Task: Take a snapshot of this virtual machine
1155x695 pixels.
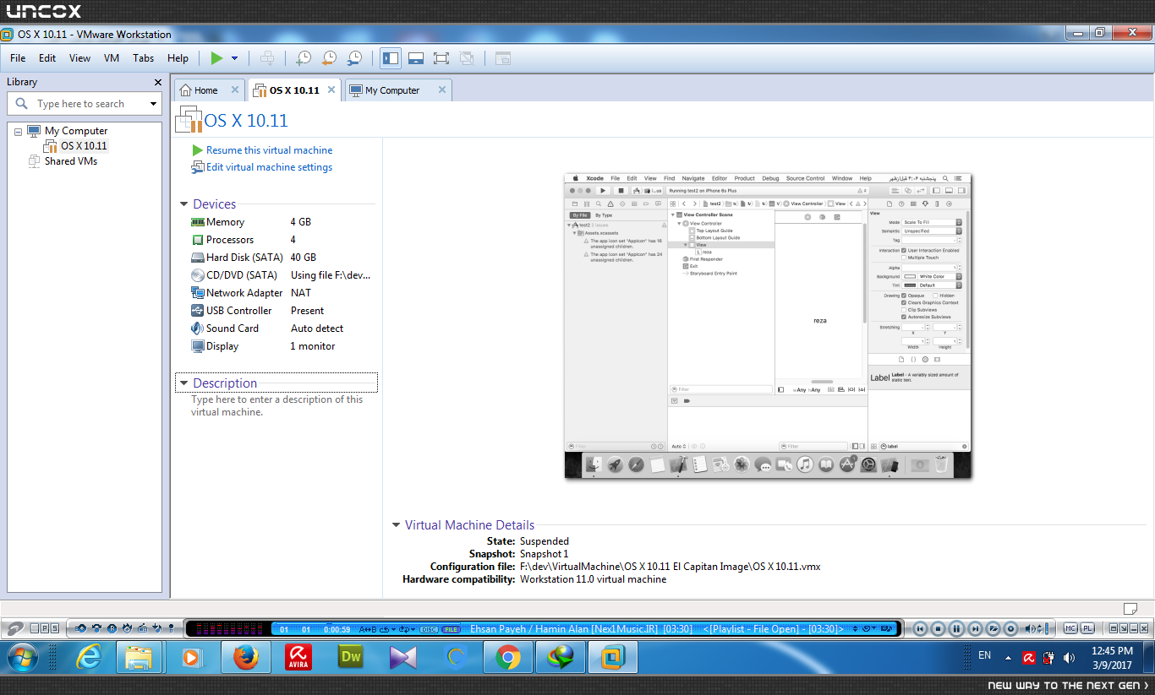Action: (303, 58)
